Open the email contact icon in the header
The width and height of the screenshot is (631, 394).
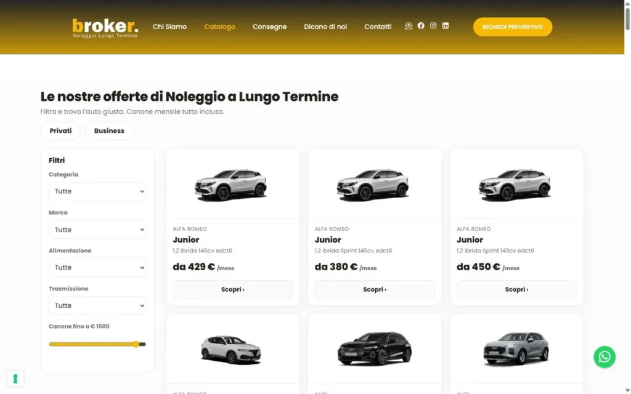tap(409, 26)
